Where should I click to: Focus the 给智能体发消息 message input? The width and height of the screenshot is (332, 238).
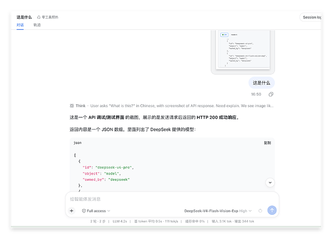172,199
